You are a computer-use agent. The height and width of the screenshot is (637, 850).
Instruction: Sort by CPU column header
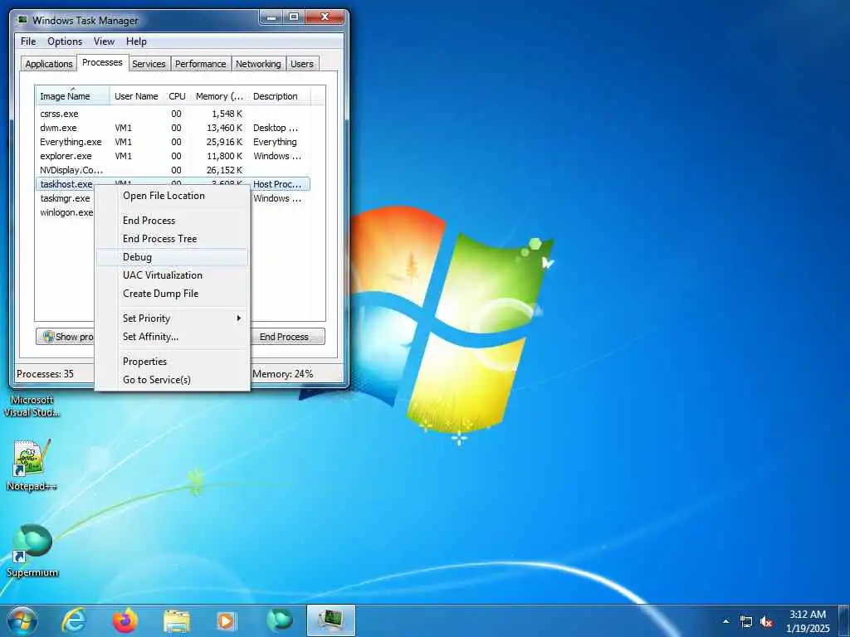point(178,96)
